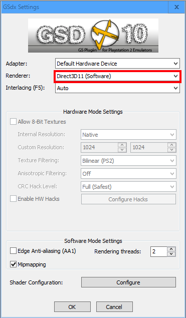The height and width of the screenshot is (318, 186).
Task: Open the Renderer dropdown showing Direct3D11 (Software)
Action: coord(117,76)
